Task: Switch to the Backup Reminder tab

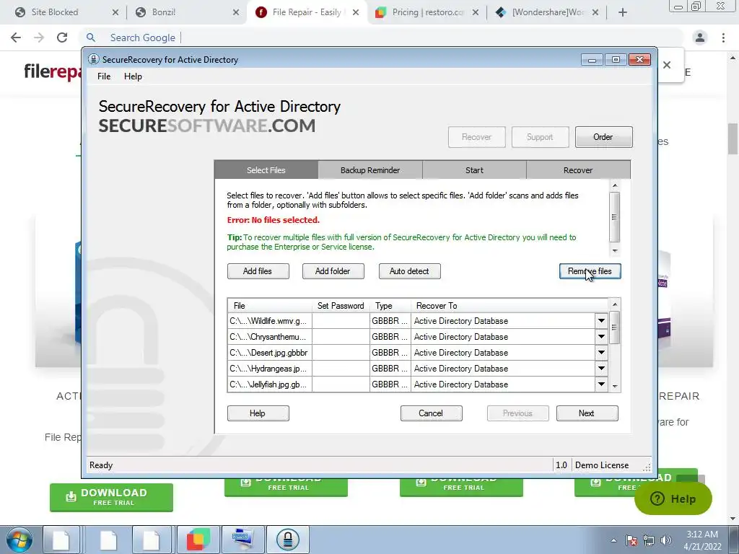Action: [x=370, y=170]
